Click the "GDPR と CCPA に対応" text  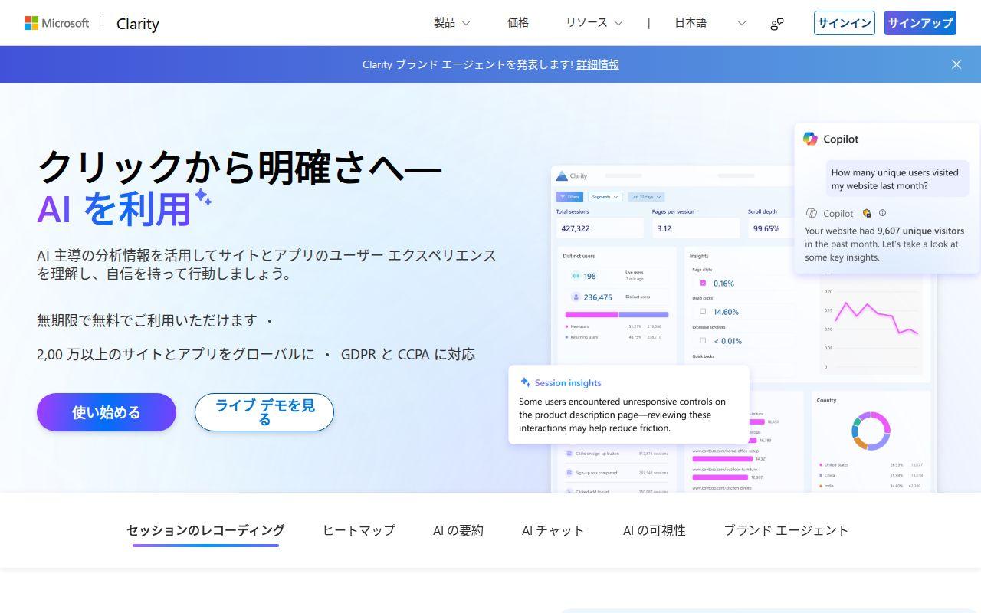coord(408,354)
